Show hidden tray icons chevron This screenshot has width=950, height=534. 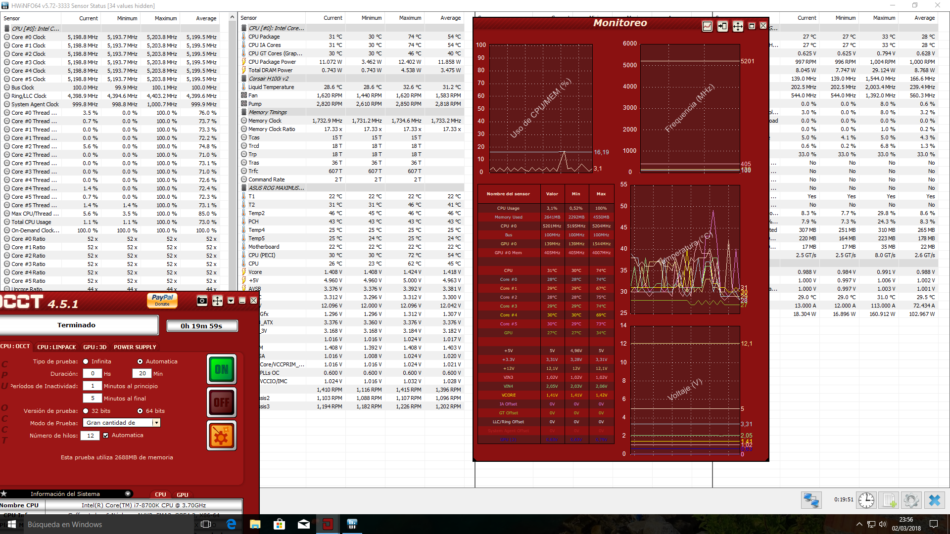coord(859,524)
